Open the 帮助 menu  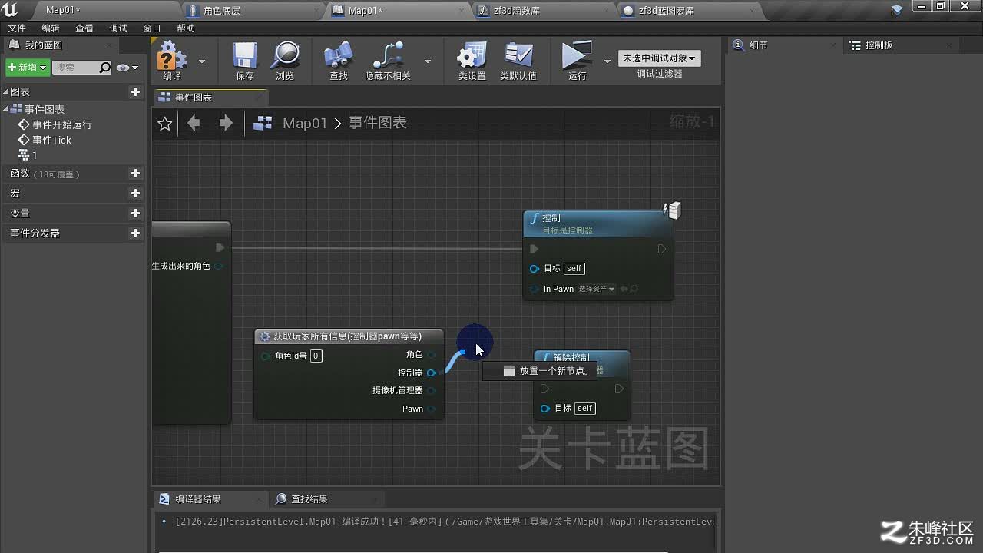tap(186, 28)
